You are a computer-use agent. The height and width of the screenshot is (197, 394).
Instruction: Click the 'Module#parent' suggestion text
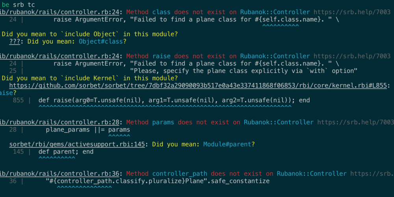[x=227, y=144]
